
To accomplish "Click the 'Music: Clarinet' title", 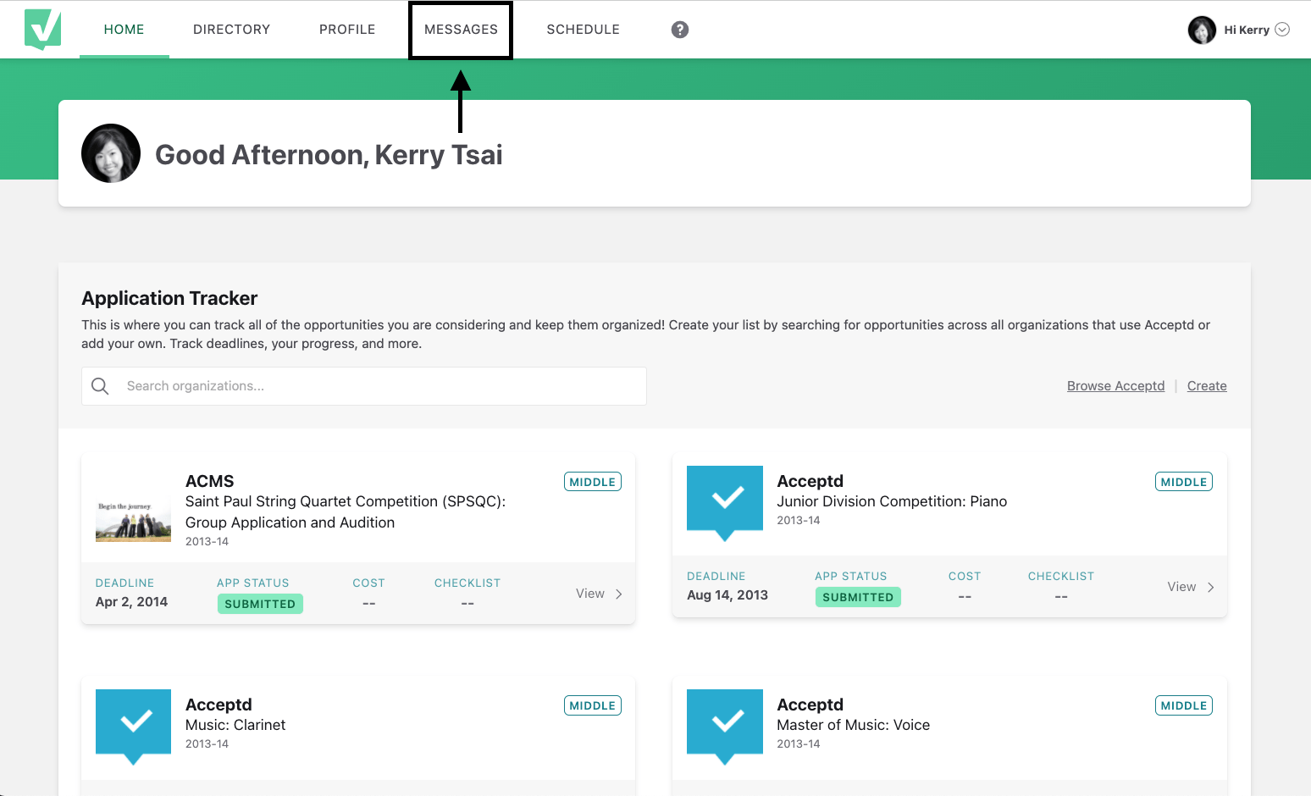I will click(x=235, y=725).
